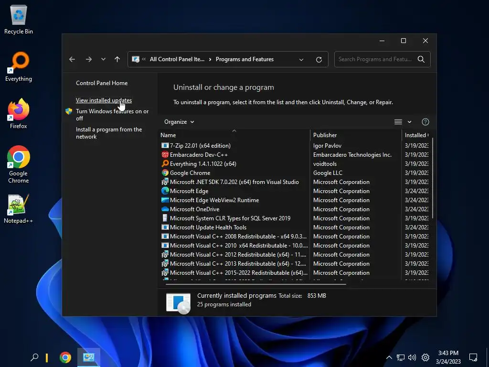Open the network icon in system tray
This screenshot has height=367, width=489.
pyautogui.click(x=401, y=357)
